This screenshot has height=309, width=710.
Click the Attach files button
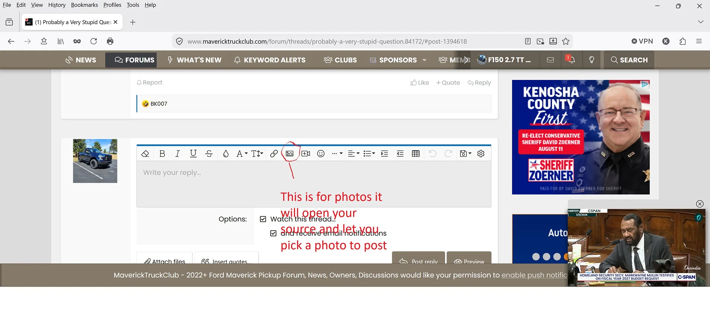pos(164,258)
